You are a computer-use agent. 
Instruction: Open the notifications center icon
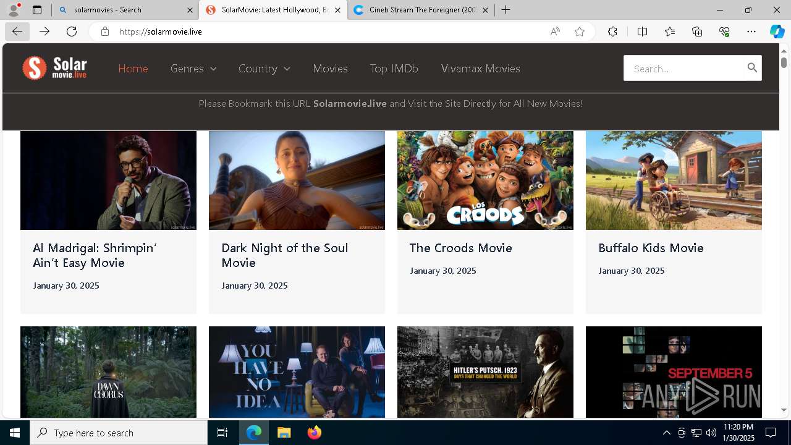771,433
